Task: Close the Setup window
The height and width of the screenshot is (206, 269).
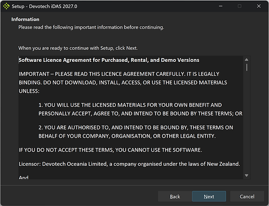Action: coord(259,6)
